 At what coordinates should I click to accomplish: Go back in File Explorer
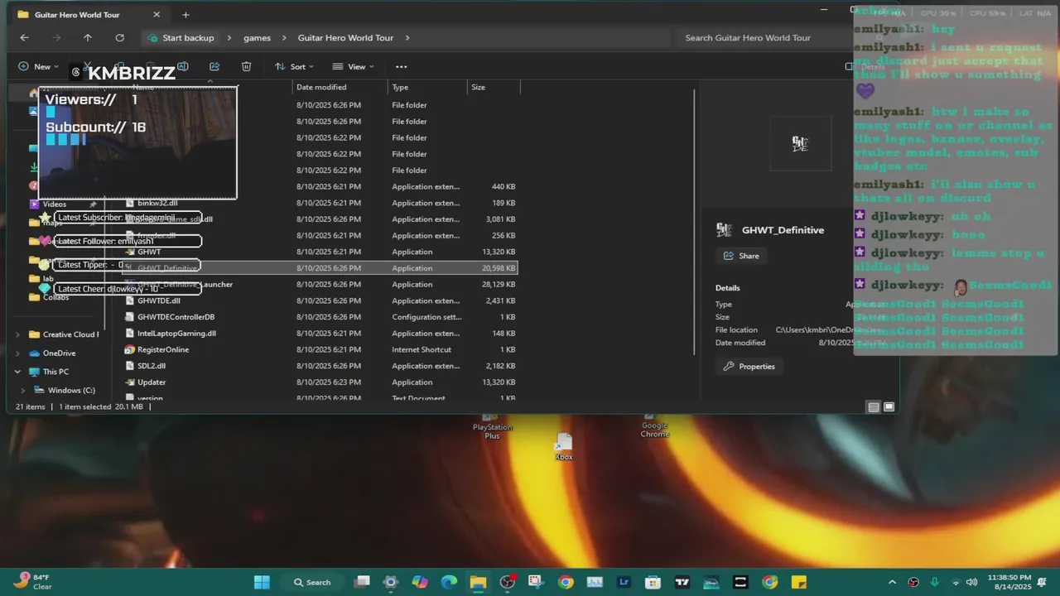(24, 37)
